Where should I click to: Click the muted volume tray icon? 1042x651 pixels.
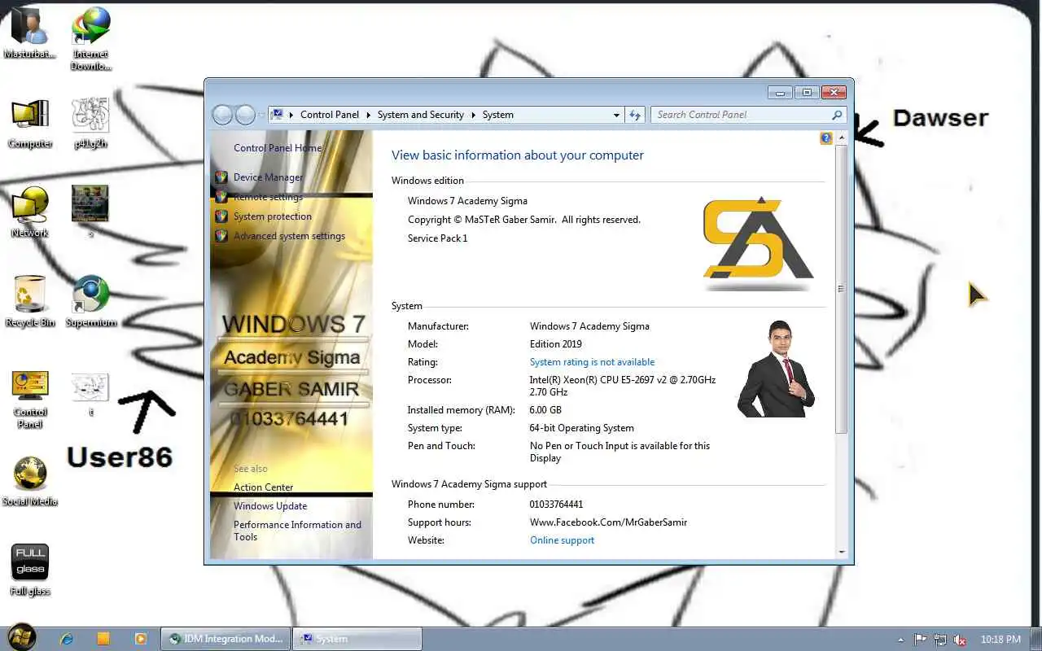[961, 640]
